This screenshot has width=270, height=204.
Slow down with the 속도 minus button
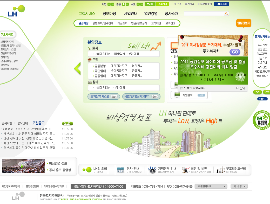tap(142, 4)
